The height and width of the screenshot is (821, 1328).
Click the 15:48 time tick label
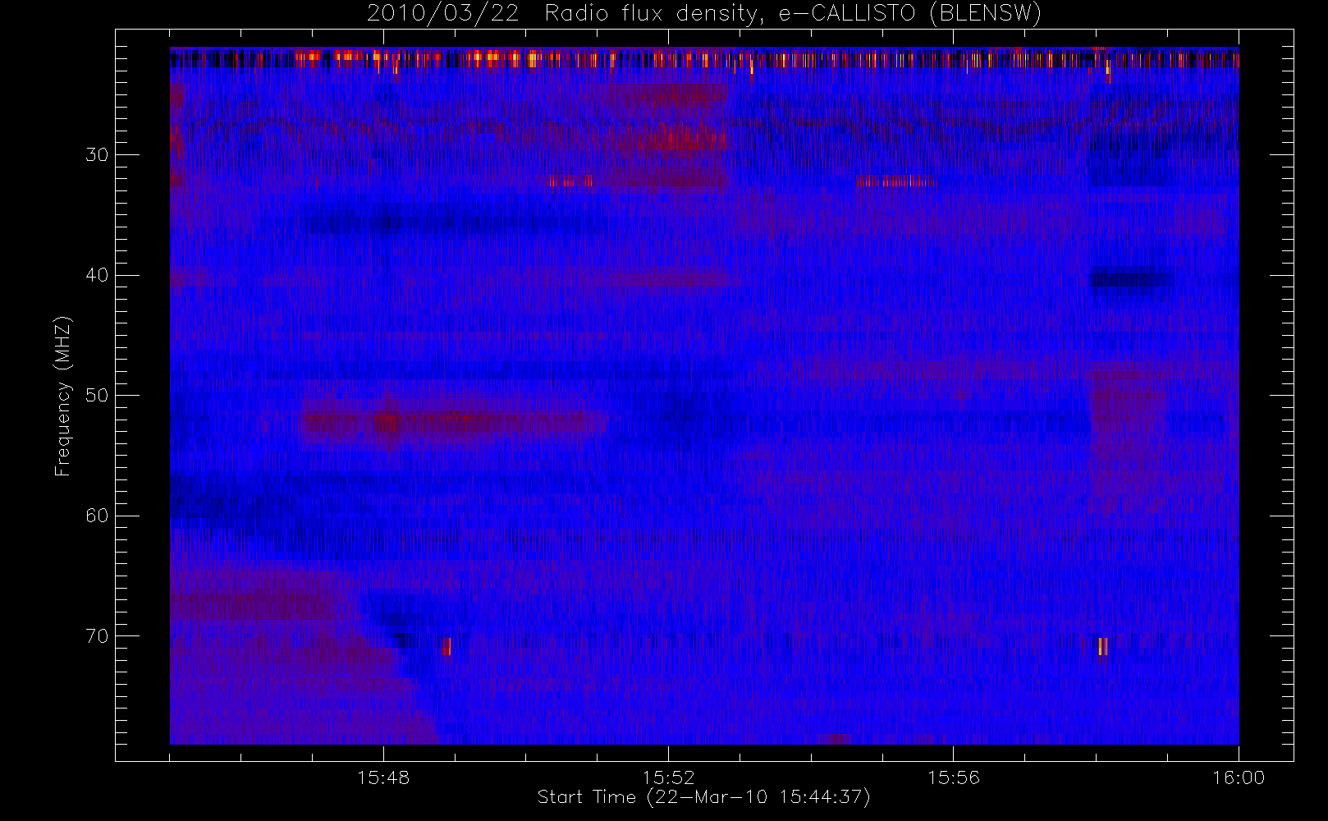click(383, 777)
